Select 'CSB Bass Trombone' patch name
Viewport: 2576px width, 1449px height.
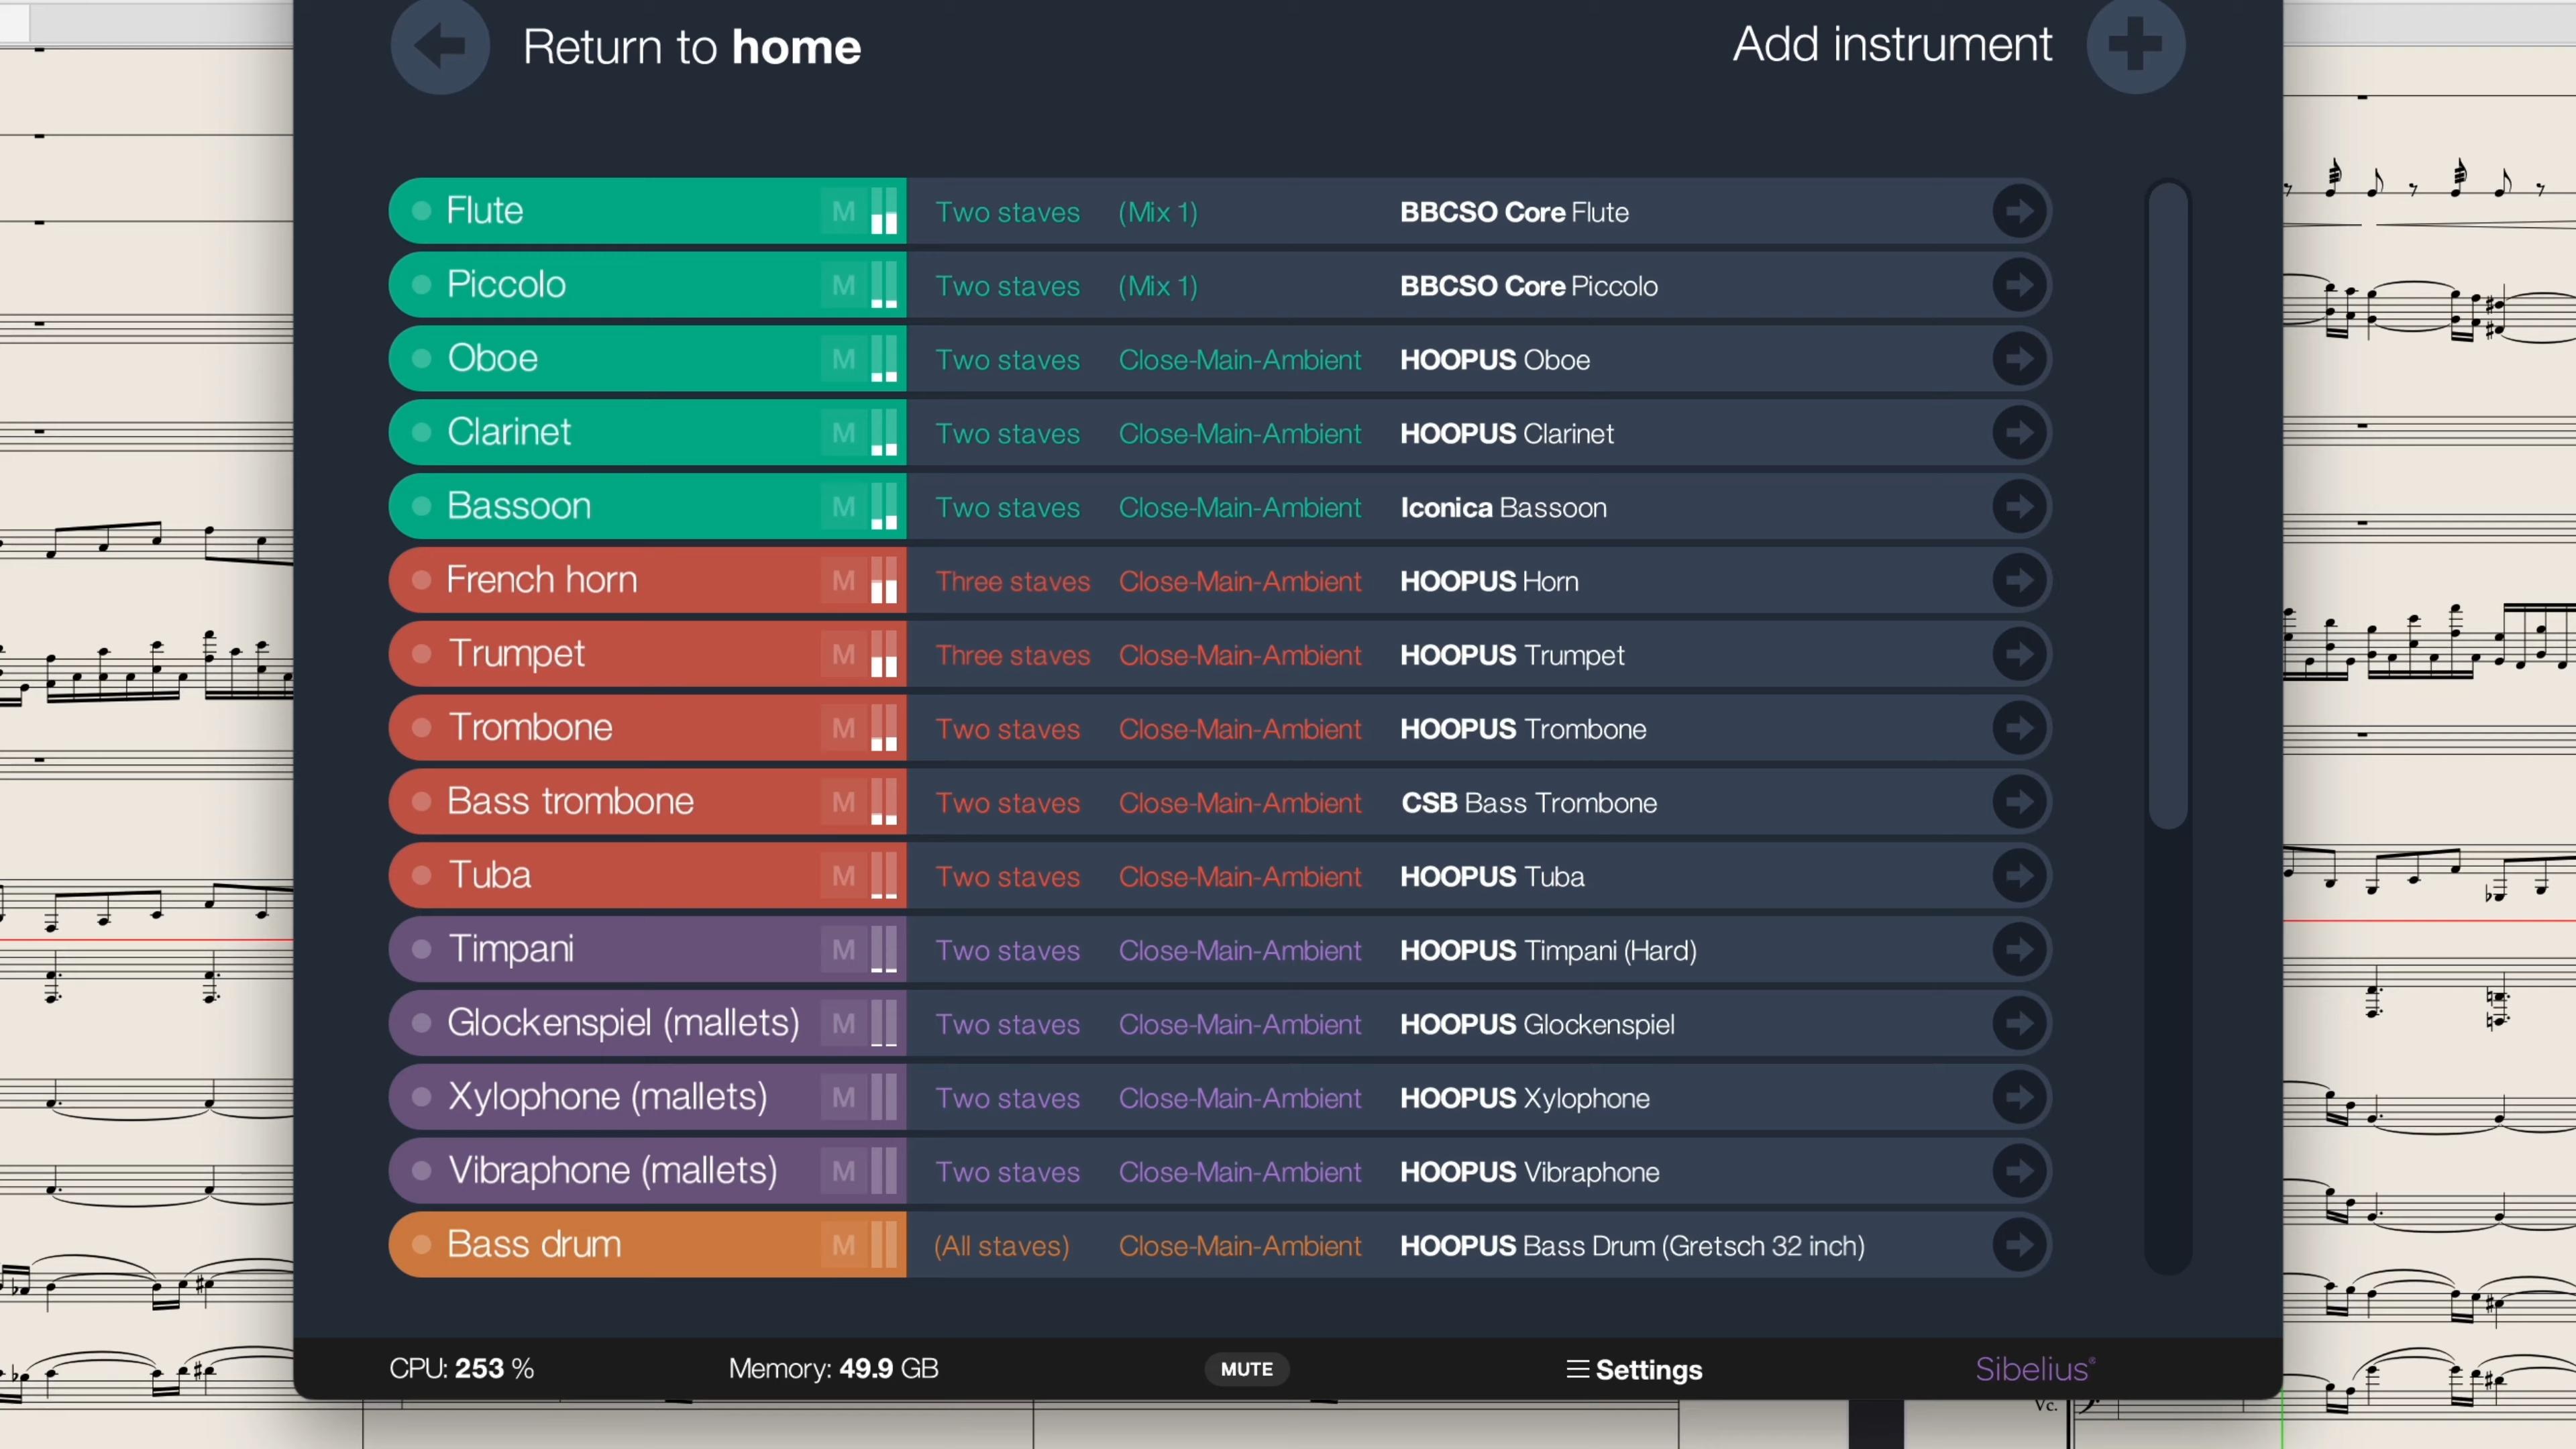(x=1529, y=803)
